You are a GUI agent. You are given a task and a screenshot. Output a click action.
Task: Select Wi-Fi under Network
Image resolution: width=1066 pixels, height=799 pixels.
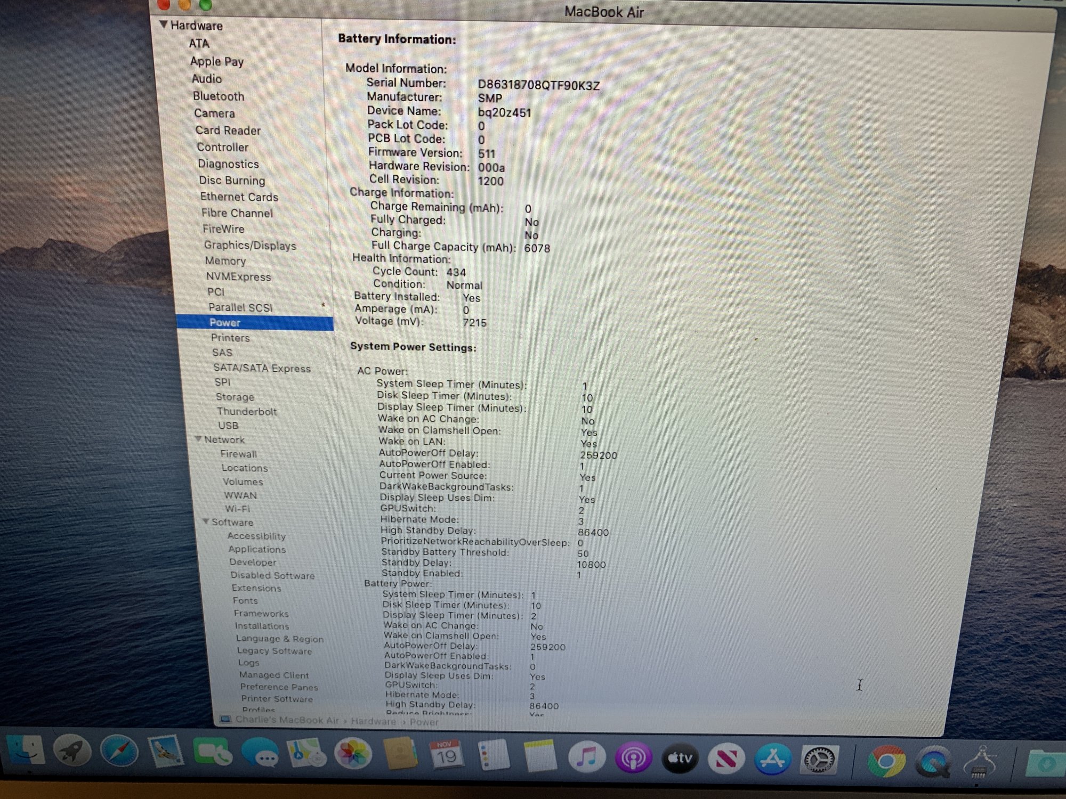(x=237, y=509)
